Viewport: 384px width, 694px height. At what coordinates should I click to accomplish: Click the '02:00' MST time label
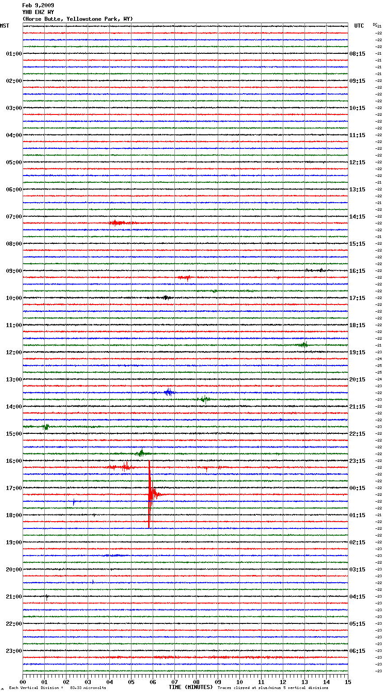pos(14,81)
